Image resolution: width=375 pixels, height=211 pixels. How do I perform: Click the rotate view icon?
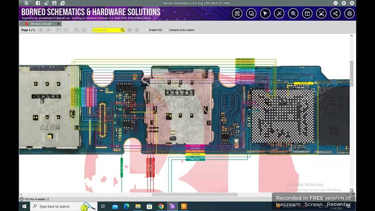[58, 30]
